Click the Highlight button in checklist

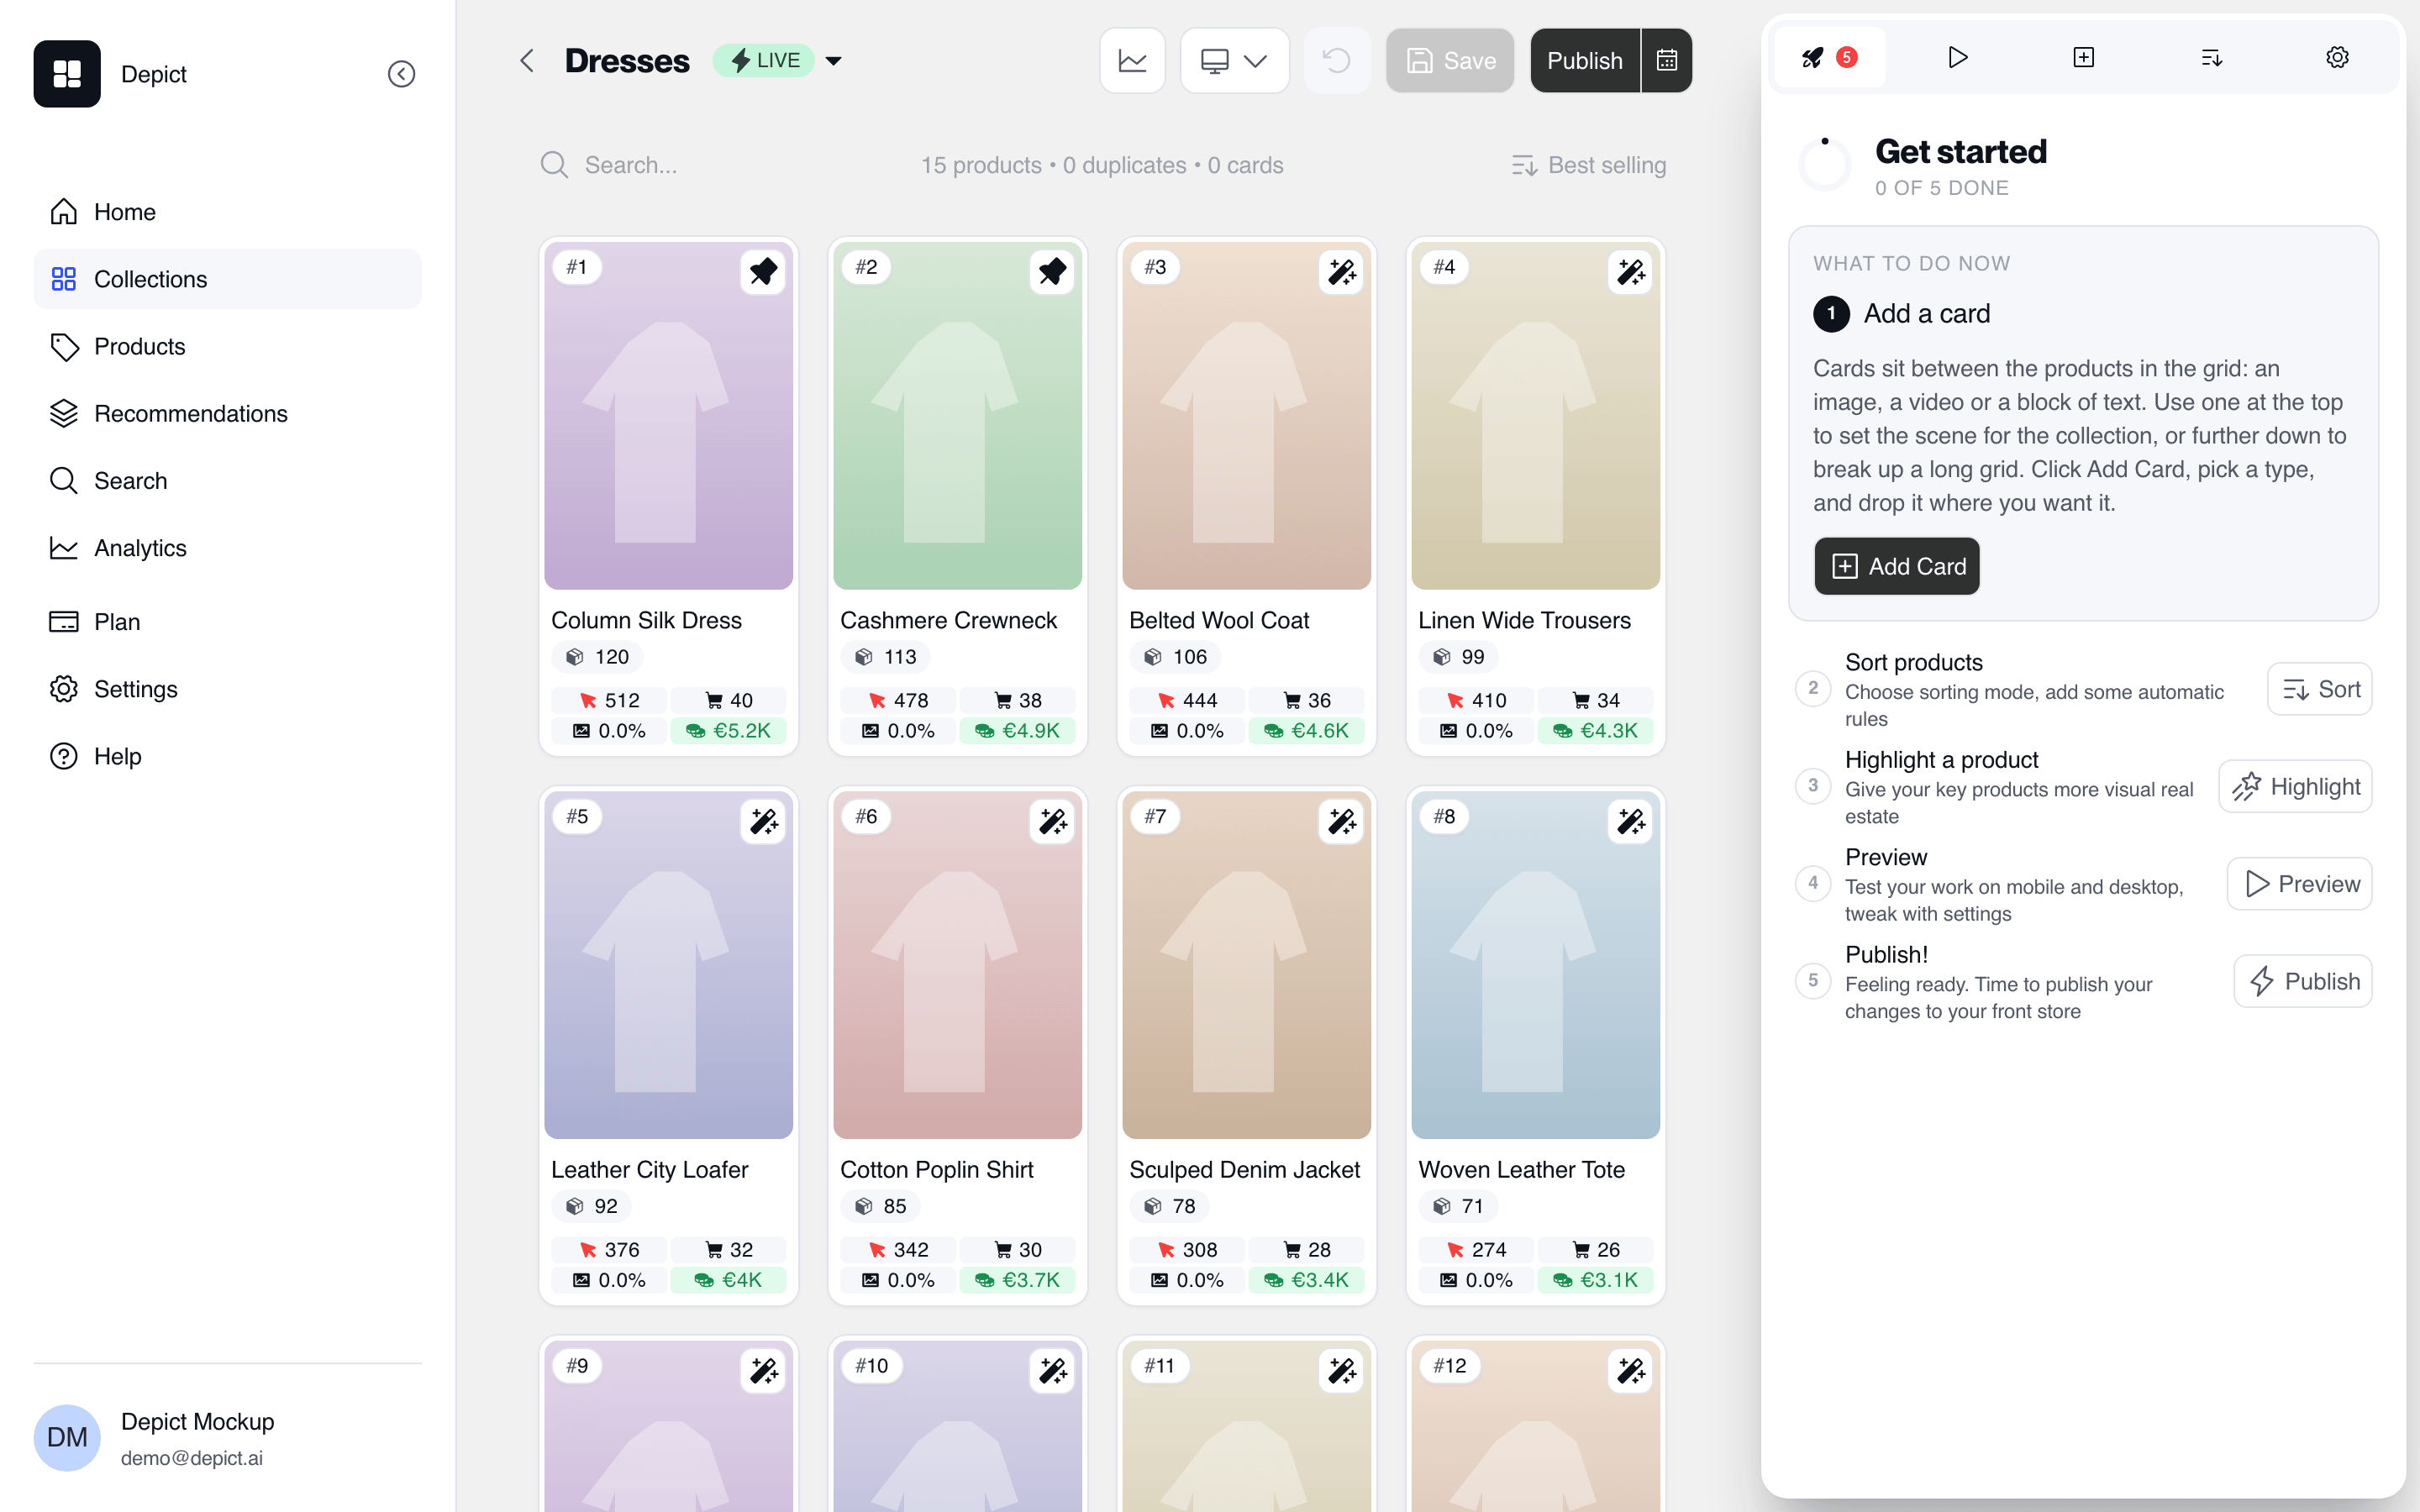click(x=2295, y=787)
